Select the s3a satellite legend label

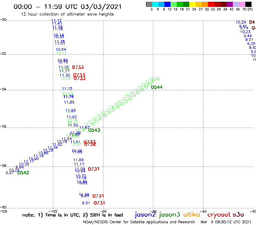[238, 215]
